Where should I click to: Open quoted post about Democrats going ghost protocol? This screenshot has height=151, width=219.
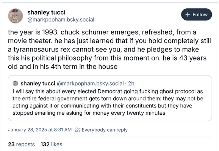110,98
